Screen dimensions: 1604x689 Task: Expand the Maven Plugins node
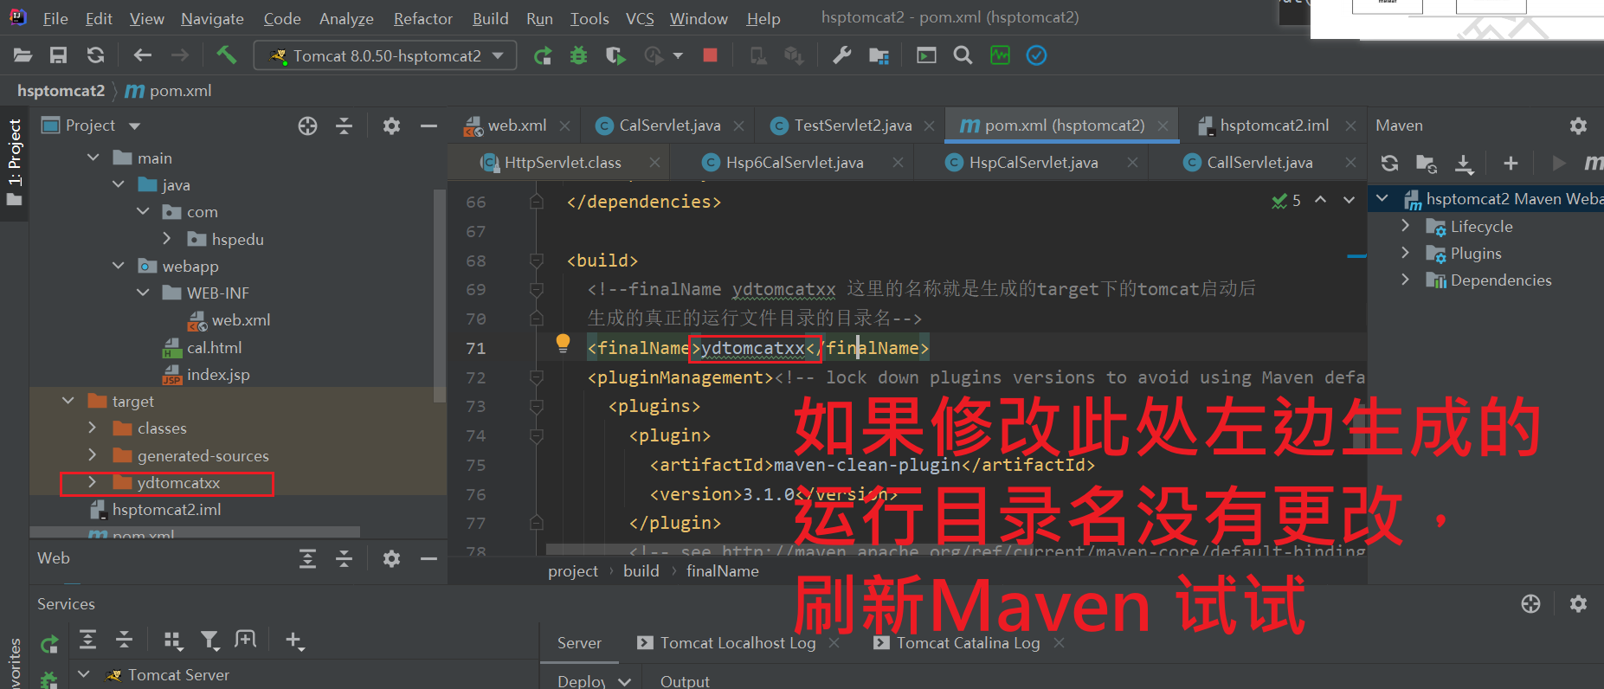coord(1405,253)
